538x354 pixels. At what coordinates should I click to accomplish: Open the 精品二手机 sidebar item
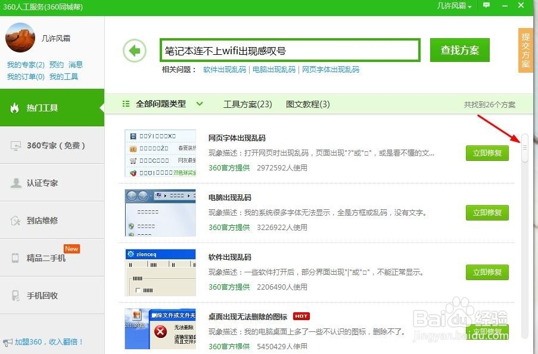click(x=52, y=257)
